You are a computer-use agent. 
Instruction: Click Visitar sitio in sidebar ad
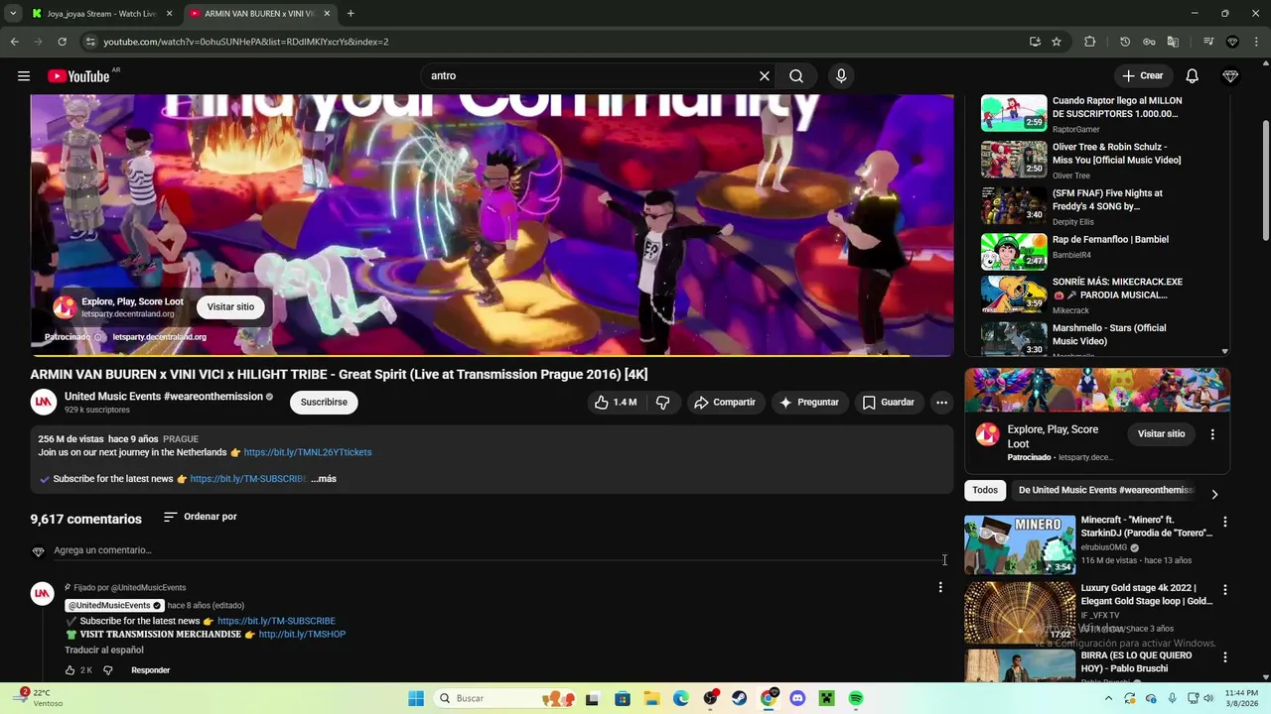pos(1161,434)
